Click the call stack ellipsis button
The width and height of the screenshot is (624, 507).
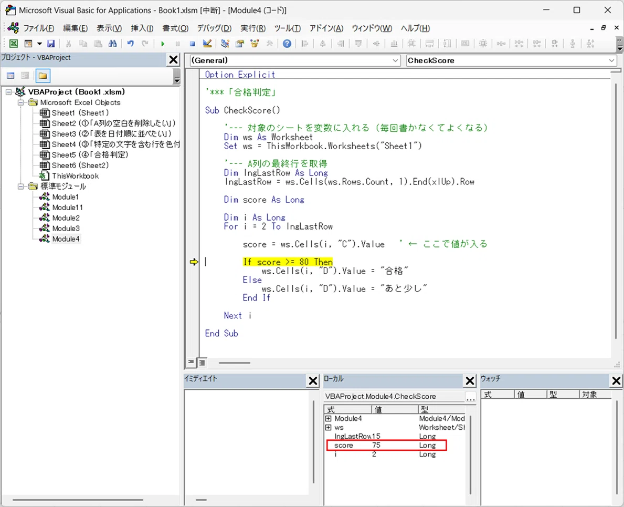(470, 397)
